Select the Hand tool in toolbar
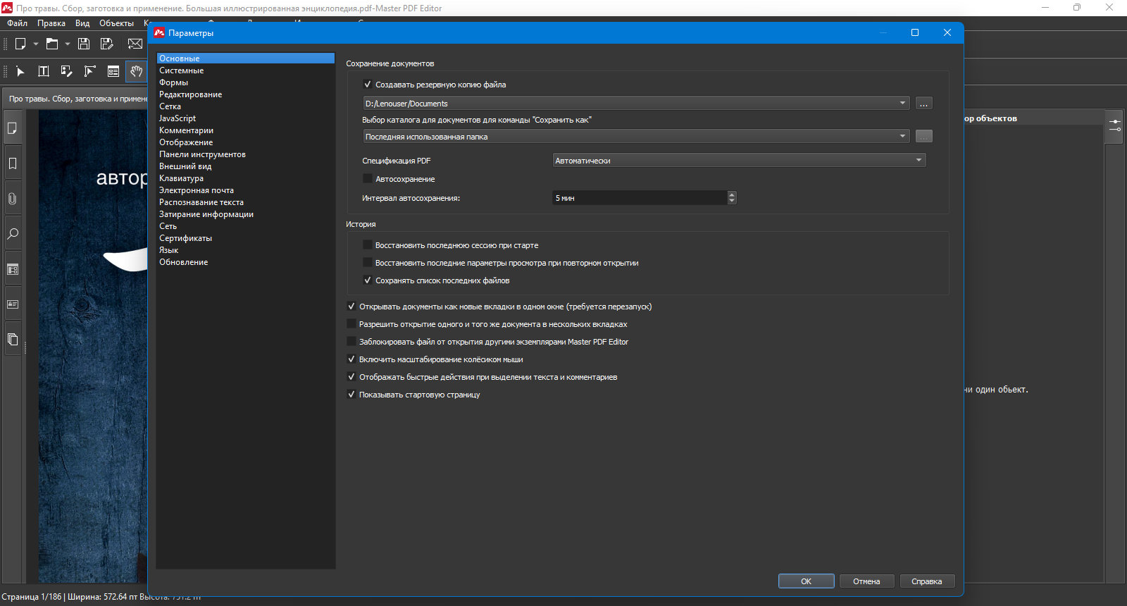1127x606 pixels. click(x=136, y=71)
